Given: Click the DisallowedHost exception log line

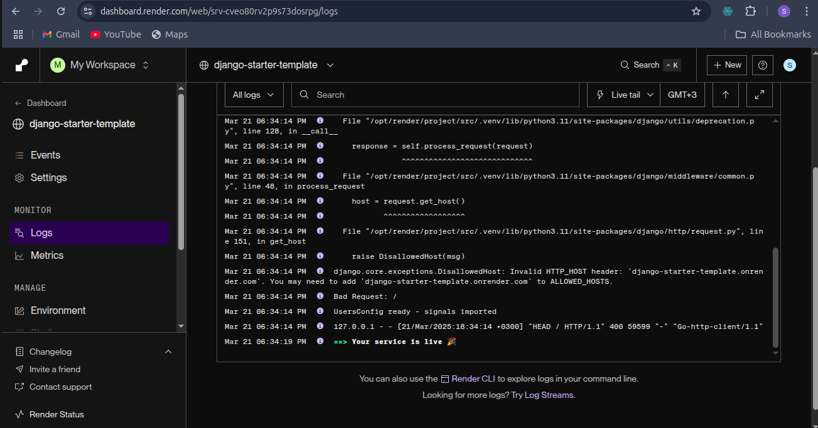Looking at the screenshot, I should point(494,276).
